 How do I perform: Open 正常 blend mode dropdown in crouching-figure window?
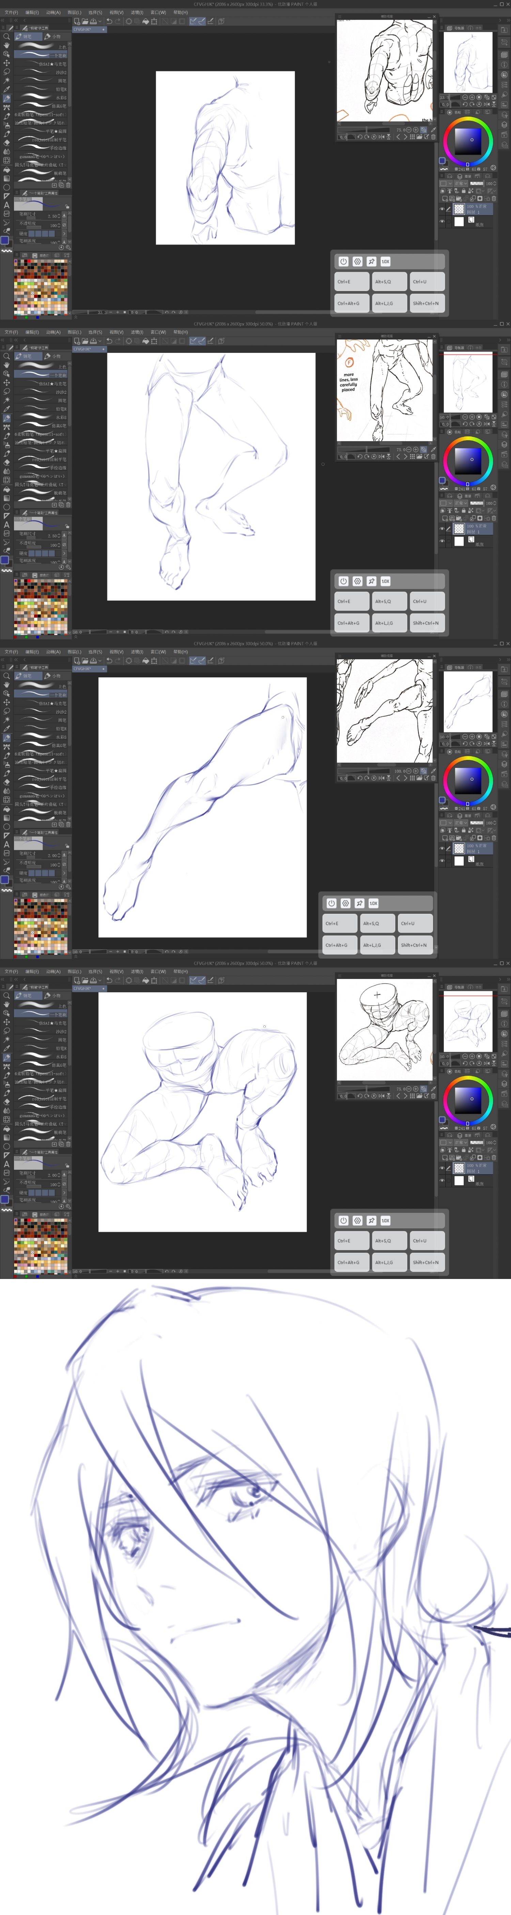click(x=461, y=1142)
